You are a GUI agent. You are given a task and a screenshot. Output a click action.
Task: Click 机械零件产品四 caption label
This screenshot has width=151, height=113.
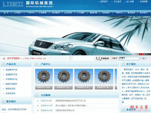(x=44, y=88)
